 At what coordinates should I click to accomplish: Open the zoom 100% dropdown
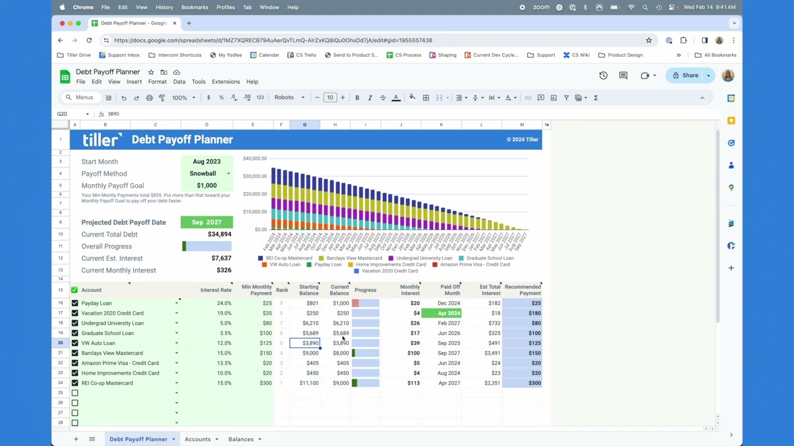coord(184,98)
